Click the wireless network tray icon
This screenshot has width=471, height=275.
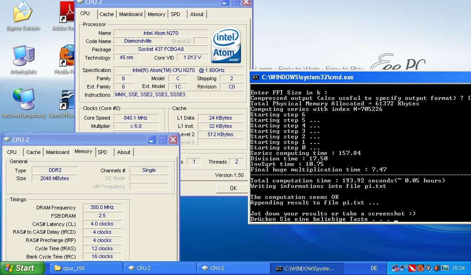(x=404, y=268)
